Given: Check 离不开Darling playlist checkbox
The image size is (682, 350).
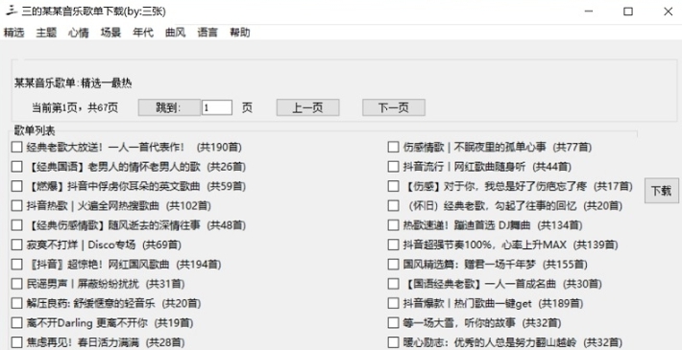Looking at the screenshot, I should pos(16,323).
